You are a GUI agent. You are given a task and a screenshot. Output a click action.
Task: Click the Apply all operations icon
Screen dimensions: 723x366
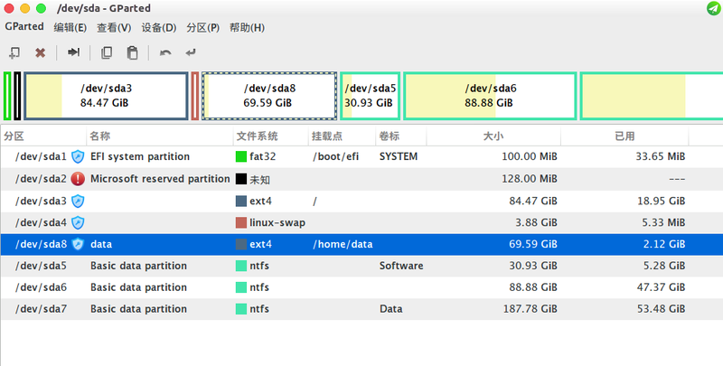pos(191,52)
